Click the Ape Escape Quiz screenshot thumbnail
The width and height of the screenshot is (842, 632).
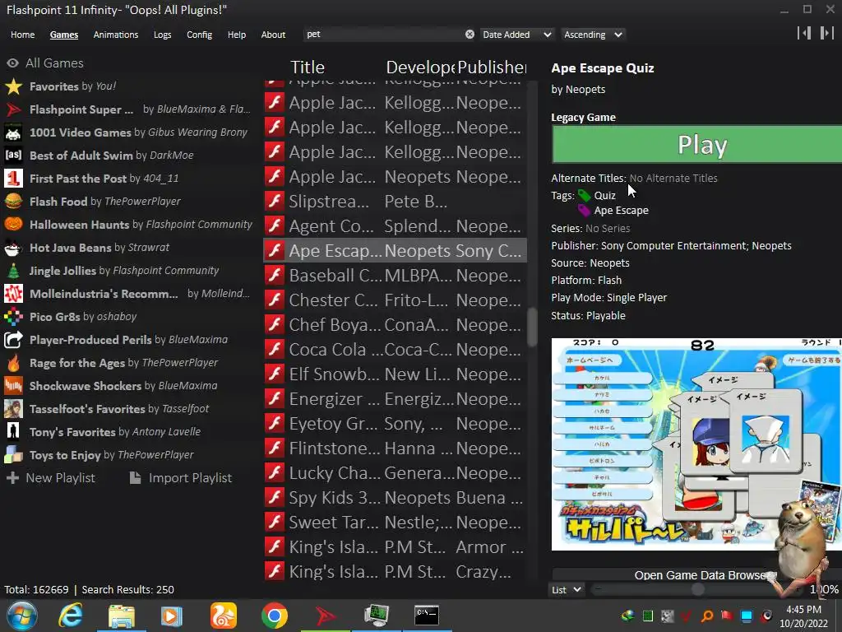[696, 444]
